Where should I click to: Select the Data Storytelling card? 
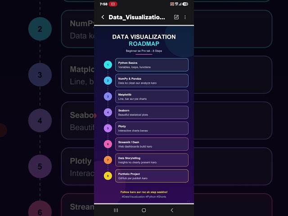(152, 160)
